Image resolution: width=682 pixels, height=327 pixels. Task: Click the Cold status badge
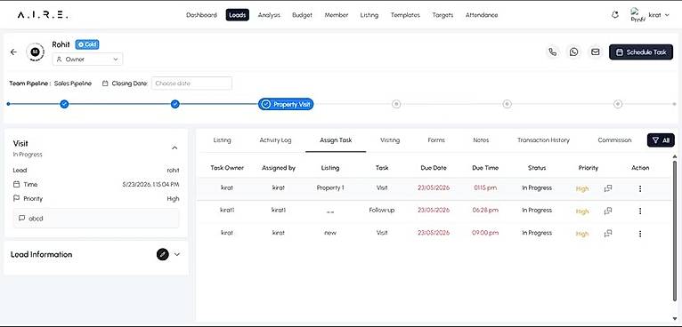[x=87, y=44]
